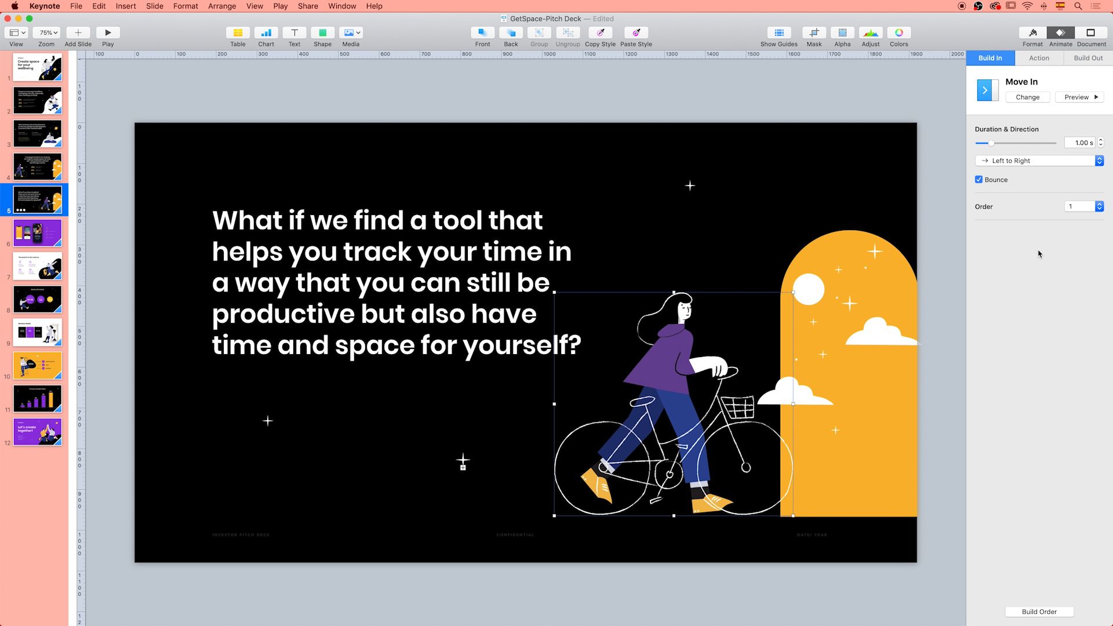
Task: Toggle Show Guides
Action: (x=779, y=33)
